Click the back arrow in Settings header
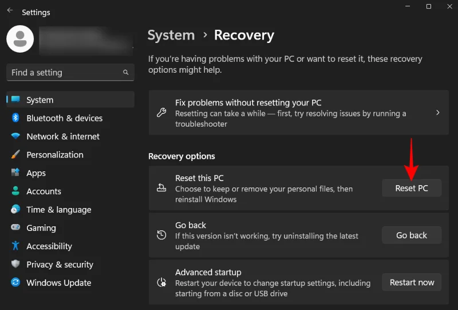Image resolution: width=458 pixels, height=310 pixels. 10,10
